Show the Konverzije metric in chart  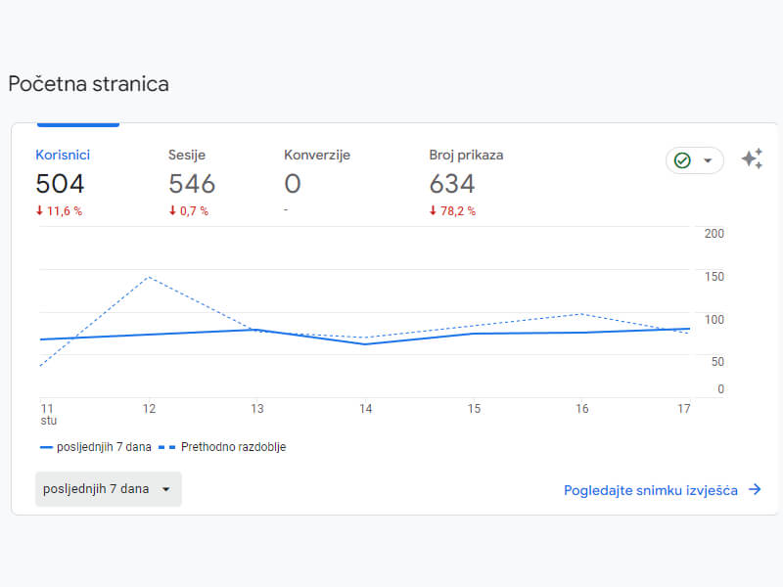[x=316, y=155]
